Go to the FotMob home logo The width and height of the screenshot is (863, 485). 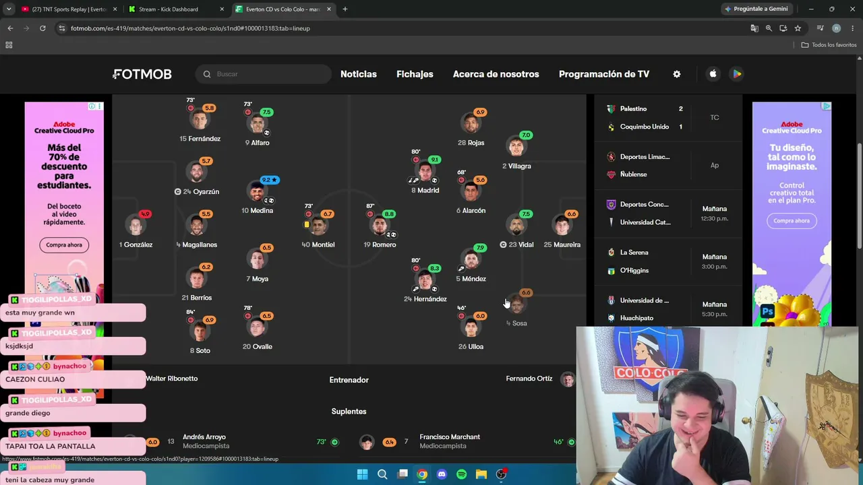click(142, 74)
